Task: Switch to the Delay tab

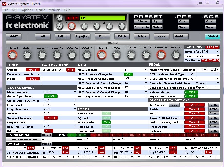Action: point(141,36)
